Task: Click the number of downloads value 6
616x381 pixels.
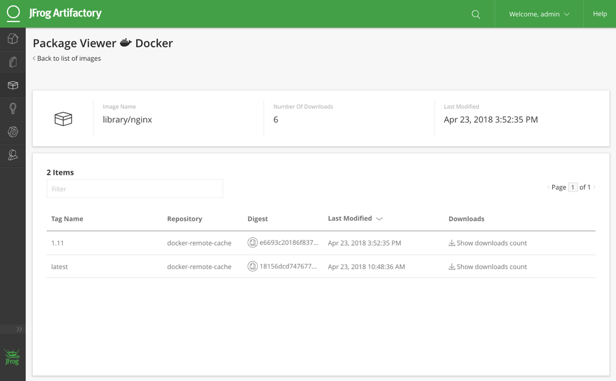Action: [276, 120]
